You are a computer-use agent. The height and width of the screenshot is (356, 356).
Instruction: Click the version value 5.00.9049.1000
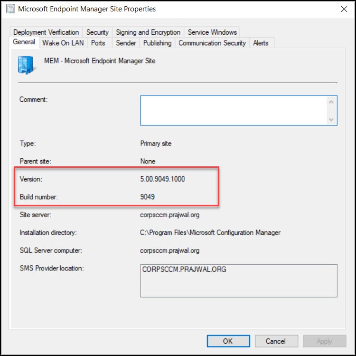pos(162,179)
